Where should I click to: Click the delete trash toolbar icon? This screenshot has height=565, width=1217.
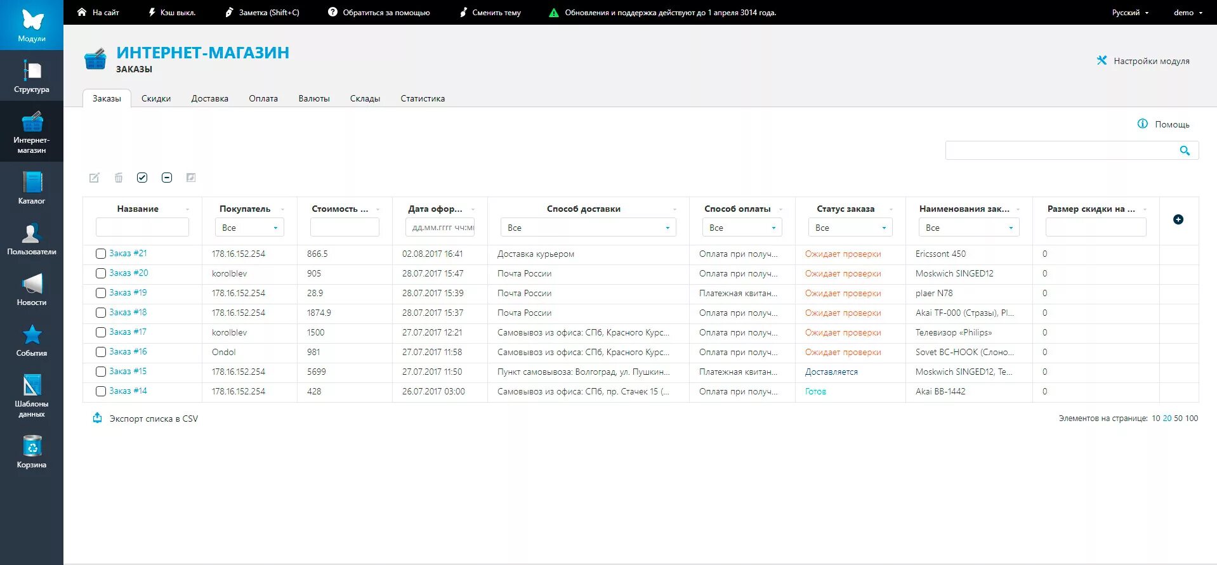point(119,178)
